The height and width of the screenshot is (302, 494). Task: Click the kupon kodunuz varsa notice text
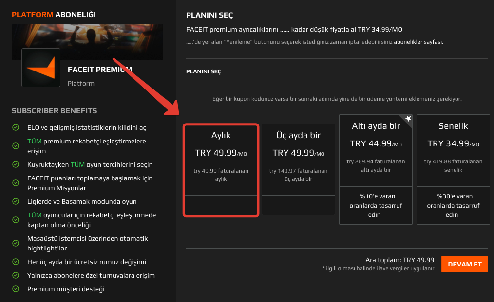[337, 99]
